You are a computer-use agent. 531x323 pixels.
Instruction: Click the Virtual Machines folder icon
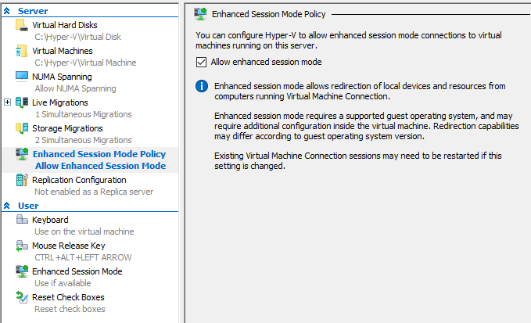22,51
